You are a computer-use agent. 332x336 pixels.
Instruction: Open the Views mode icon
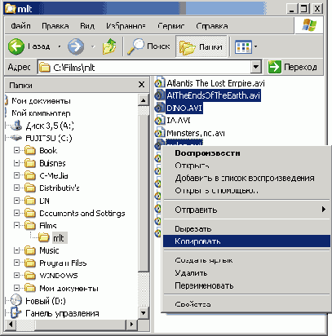click(x=243, y=46)
